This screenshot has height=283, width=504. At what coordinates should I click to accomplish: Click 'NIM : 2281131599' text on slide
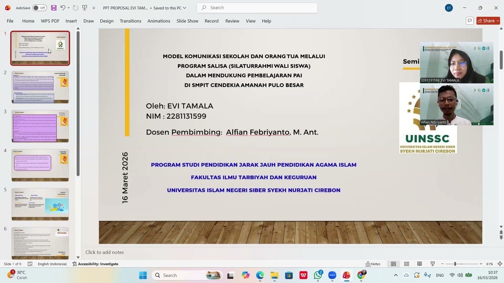(x=176, y=116)
